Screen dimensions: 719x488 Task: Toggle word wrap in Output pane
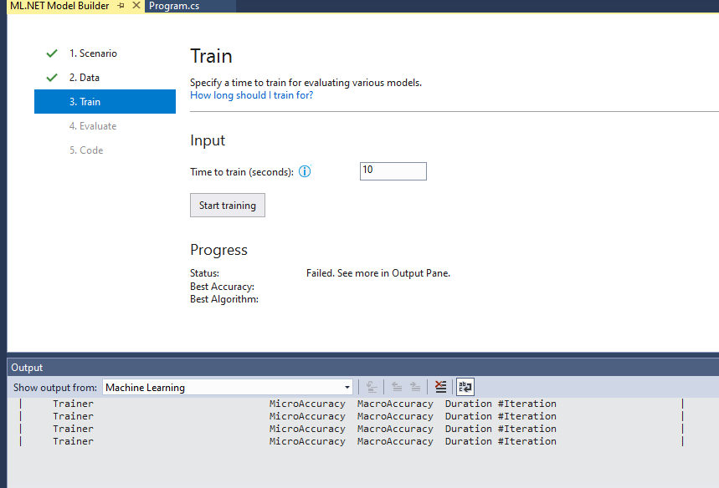(x=465, y=387)
